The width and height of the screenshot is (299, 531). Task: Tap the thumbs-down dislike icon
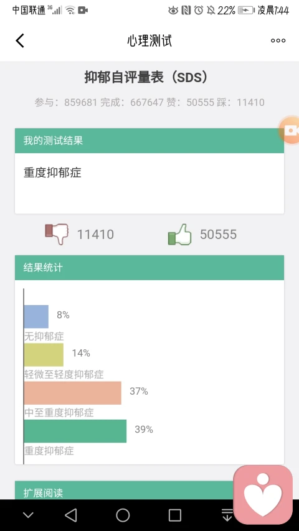[x=57, y=233]
